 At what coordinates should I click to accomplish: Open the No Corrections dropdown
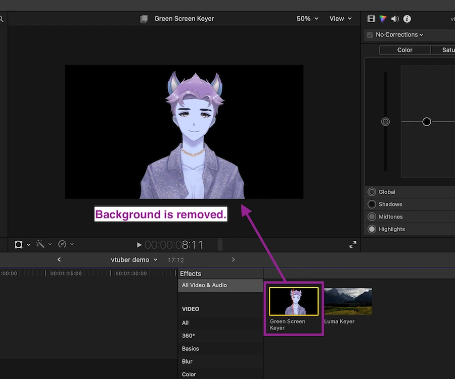click(399, 35)
